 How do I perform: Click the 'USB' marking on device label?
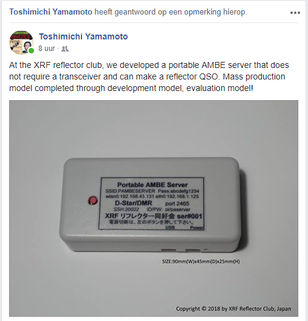click(x=170, y=227)
